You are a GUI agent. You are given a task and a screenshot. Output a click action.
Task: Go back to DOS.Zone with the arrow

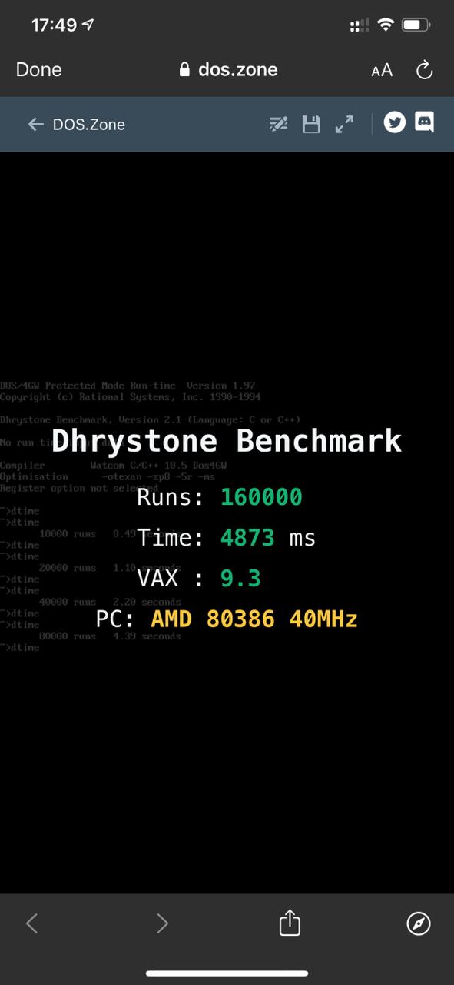coord(35,124)
